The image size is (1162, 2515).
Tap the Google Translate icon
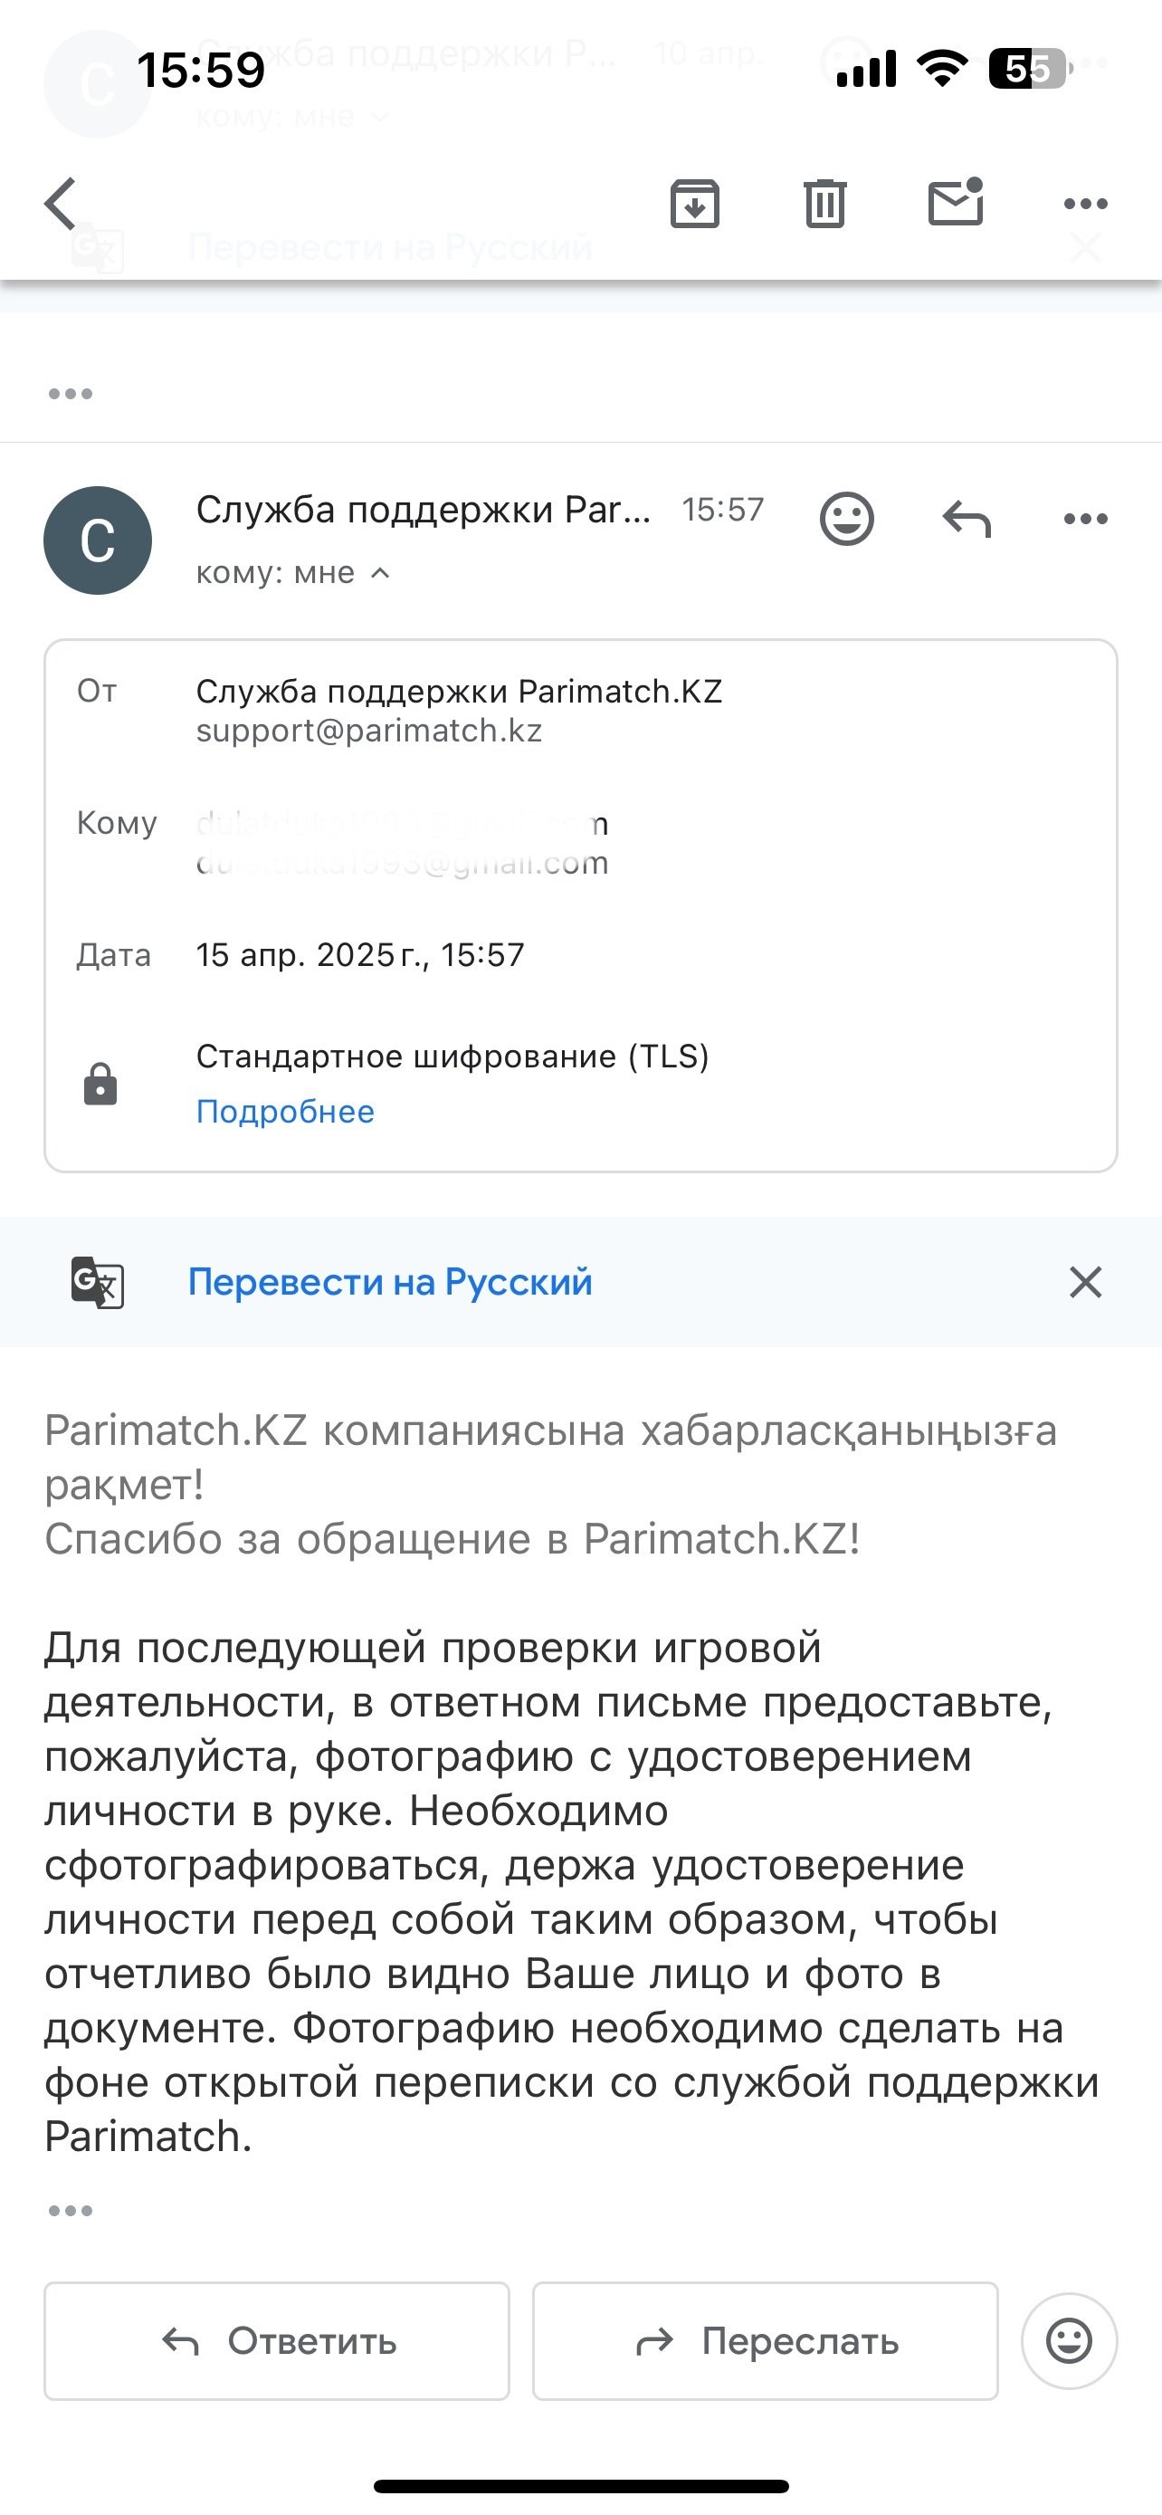[98, 1282]
